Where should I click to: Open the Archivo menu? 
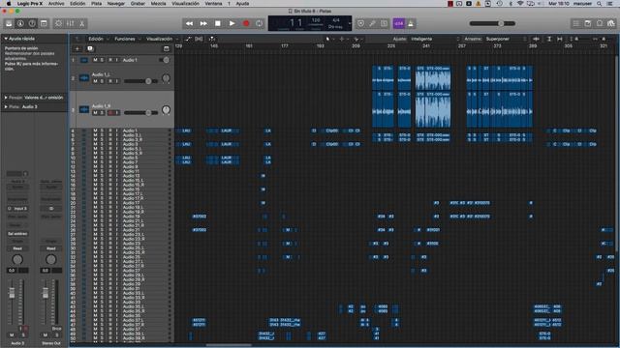click(x=56, y=3)
